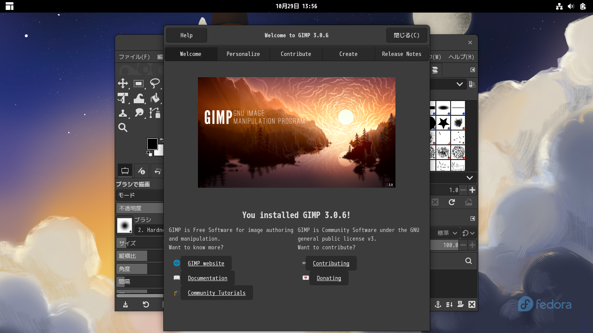Select the Move tool in the toolbox

[x=123, y=84]
